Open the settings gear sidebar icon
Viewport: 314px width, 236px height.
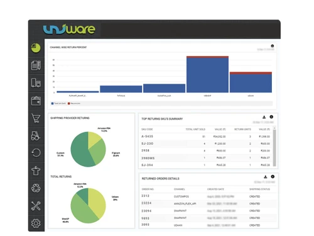point(36,223)
